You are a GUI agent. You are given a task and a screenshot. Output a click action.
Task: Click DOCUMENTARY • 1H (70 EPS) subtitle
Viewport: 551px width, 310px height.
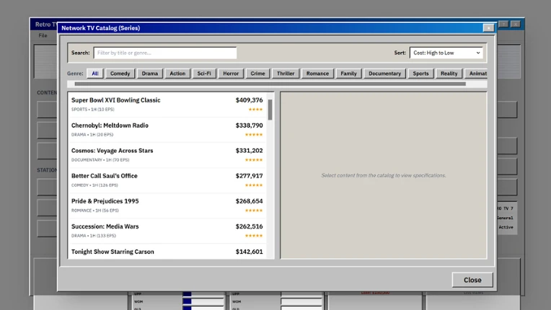tap(100, 160)
